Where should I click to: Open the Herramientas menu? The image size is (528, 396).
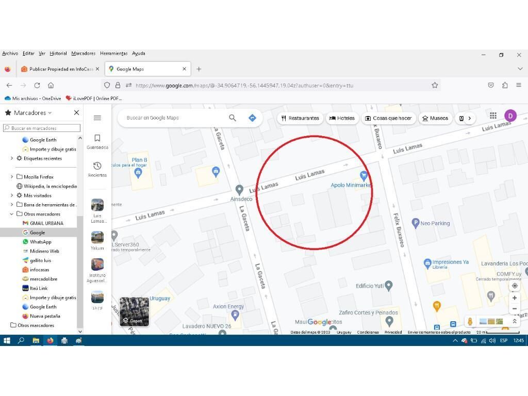tap(113, 53)
